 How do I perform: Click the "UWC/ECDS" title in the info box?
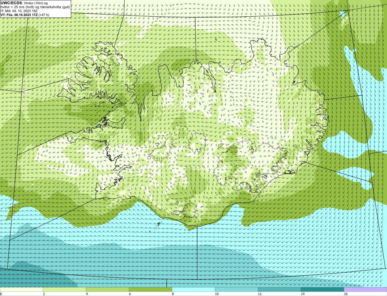(11, 3)
